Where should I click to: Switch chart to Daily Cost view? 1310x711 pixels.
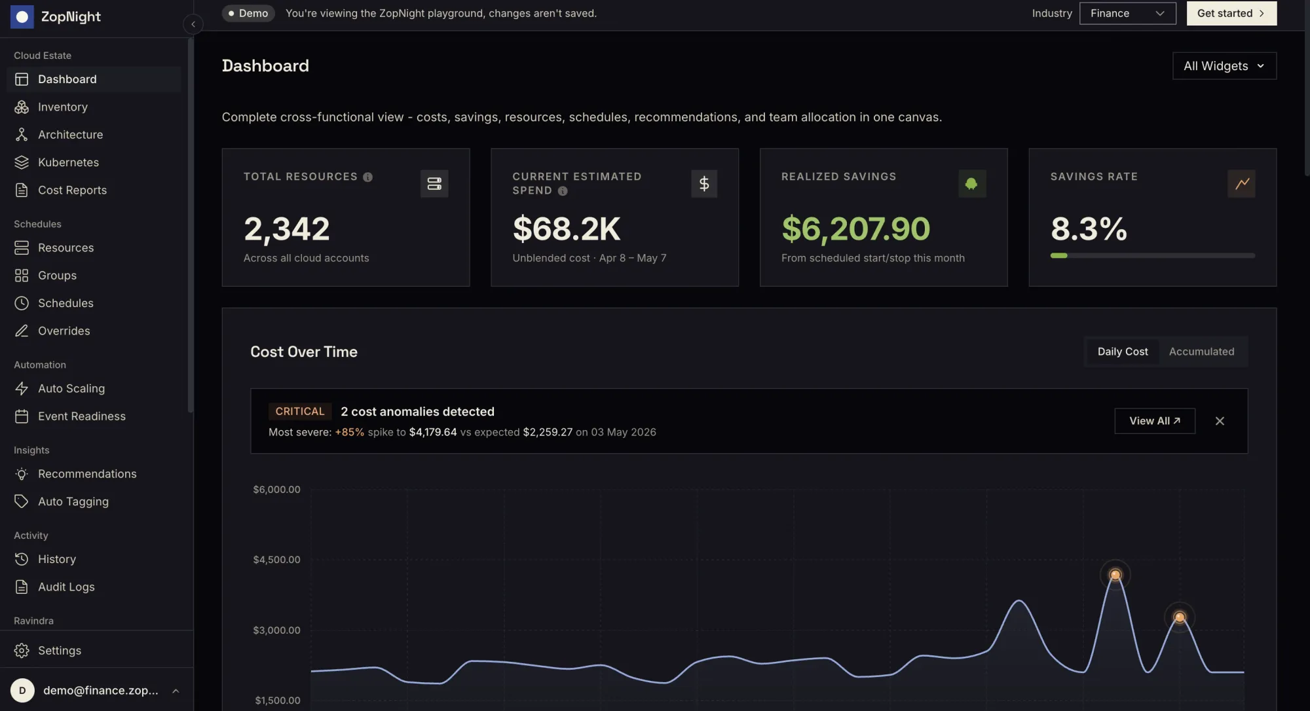tap(1123, 352)
